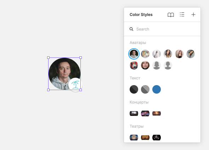Screen dimensions: 209x150
Task: Choose the red-and-black checkered avatar style
Action: point(134,65)
